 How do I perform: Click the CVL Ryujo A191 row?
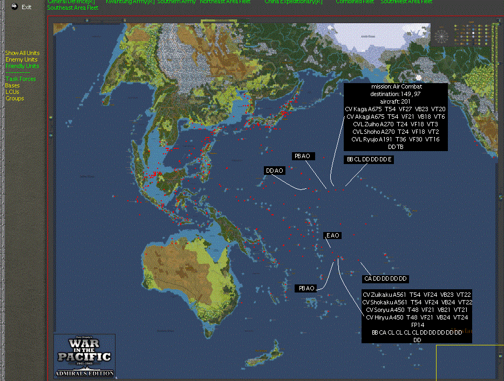click(396, 139)
